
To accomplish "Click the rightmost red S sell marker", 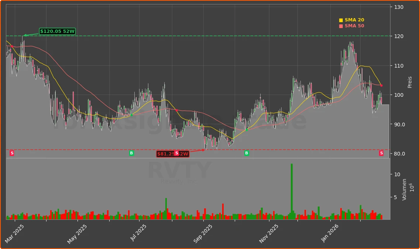I will 381,153.
